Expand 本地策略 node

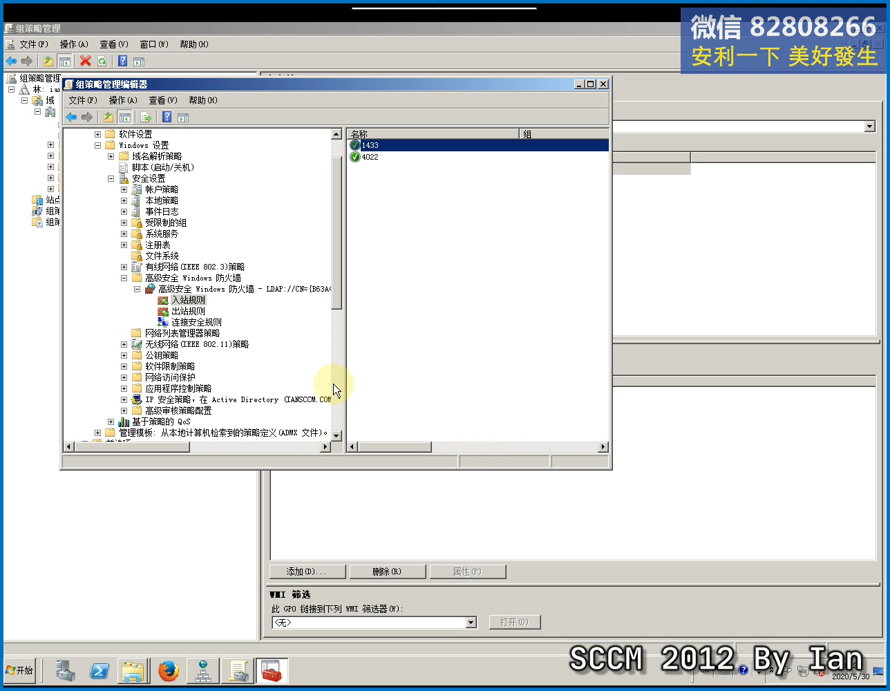click(124, 200)
